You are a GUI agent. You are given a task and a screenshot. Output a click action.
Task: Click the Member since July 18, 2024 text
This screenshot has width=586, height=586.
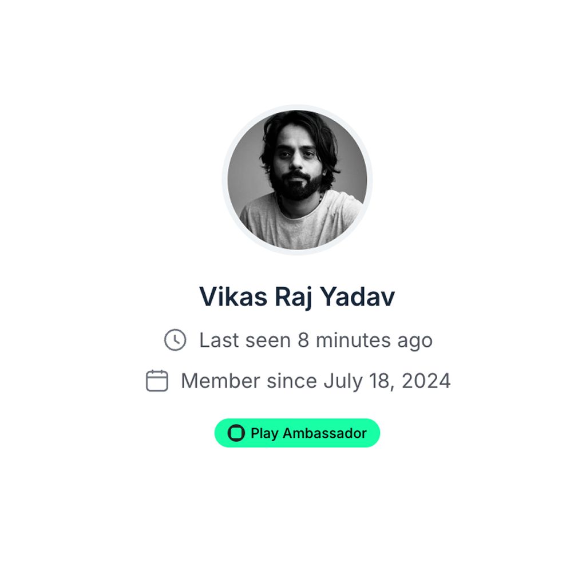pyautogui.click(x=316, y=381)
